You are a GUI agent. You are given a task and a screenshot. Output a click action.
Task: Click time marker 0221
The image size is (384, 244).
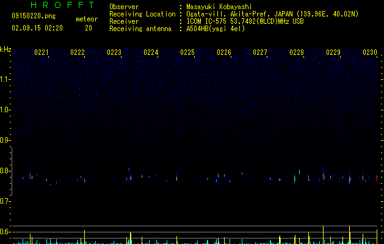[41, 52]
